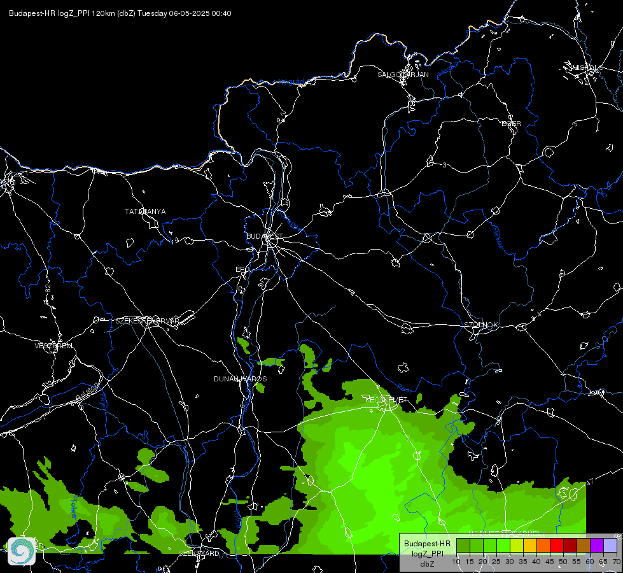
Task: Click the KECSKEMET city label
Action: tap(386, 400)
